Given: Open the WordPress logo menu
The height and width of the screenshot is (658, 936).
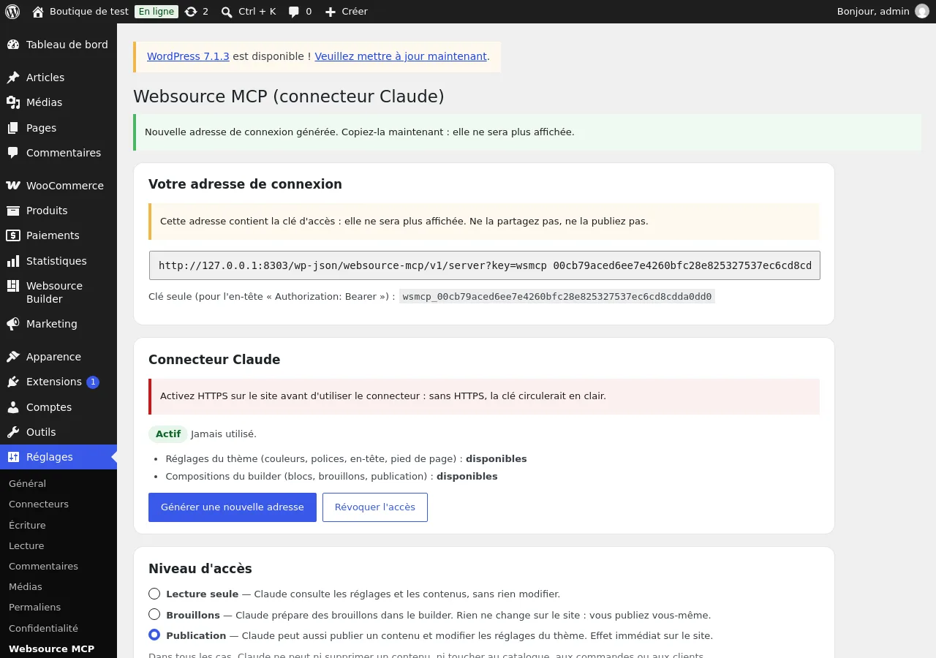Looking at the screenshot, I should 12,12.
